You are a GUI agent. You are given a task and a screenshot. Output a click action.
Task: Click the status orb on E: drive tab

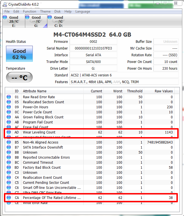point(5,17)
